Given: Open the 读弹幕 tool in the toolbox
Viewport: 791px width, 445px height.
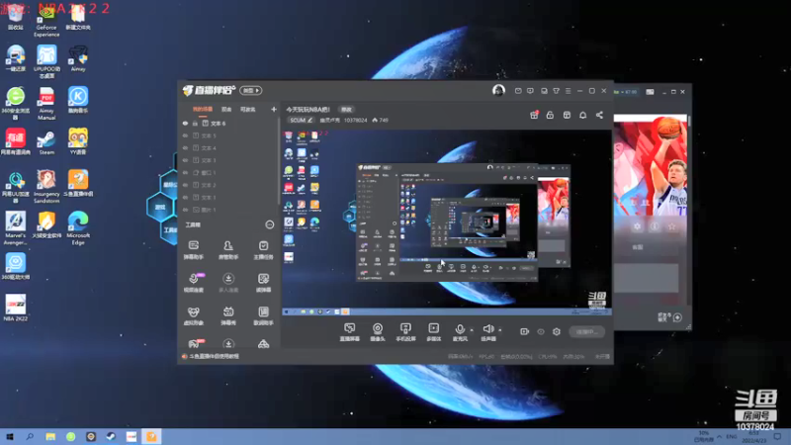Looking at the screenshot, I should [263, 283].
